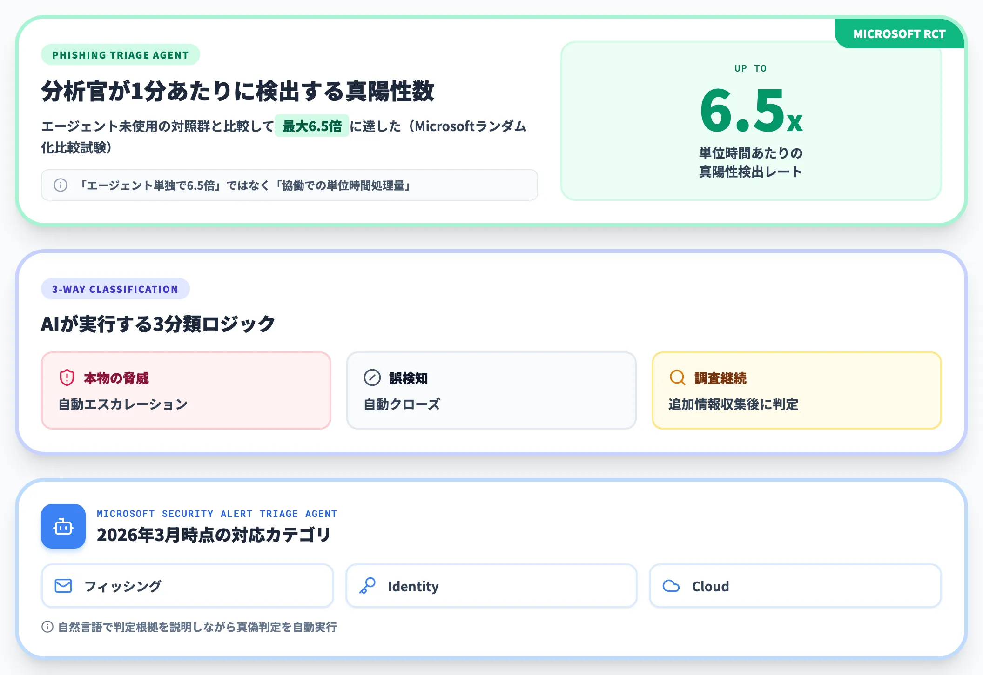Click the key icon in Identity card
Viewport: 983px width, 675px height.
pos(367,586)
